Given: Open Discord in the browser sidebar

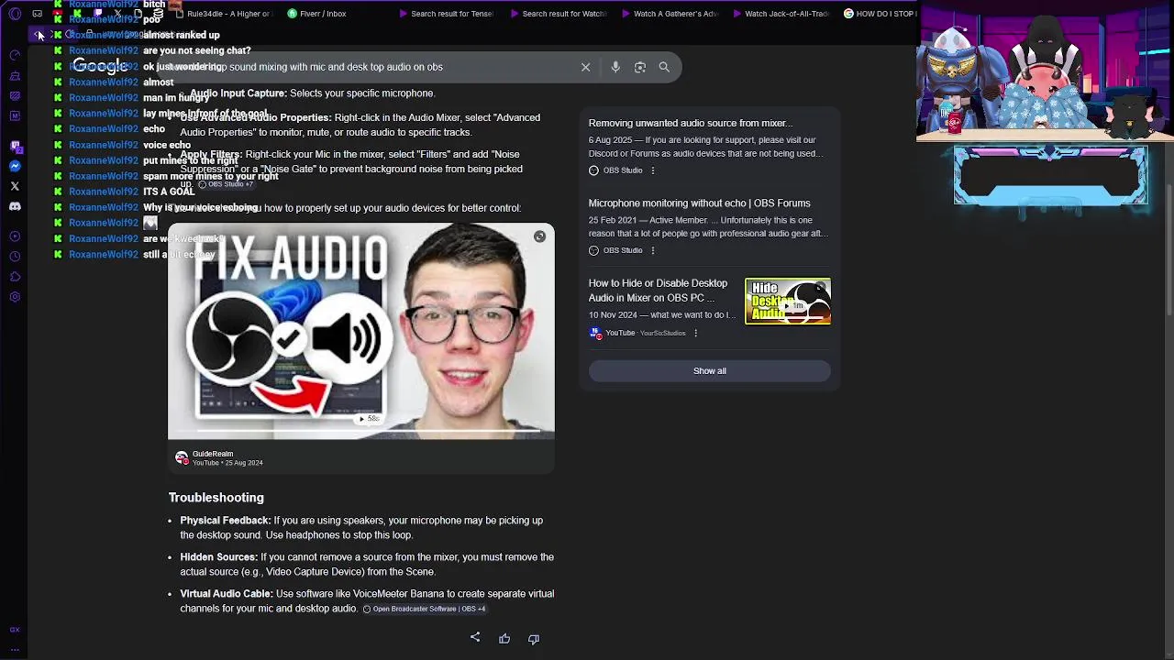Looking at the screenshot, I should [15, 206].
